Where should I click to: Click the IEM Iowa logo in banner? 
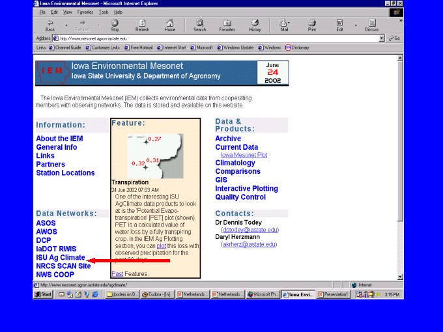tap(53, 72)
